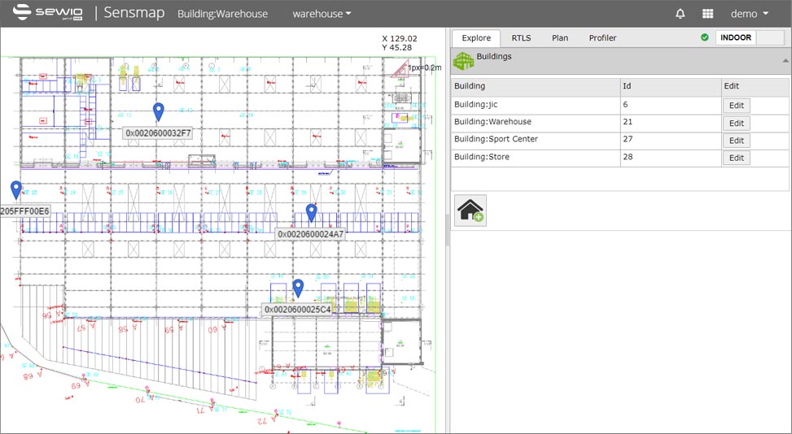This screenshot has width=792, height=434.
Task: Click map marker for tag 0x0020600025C4
Action: click(299, 288)
